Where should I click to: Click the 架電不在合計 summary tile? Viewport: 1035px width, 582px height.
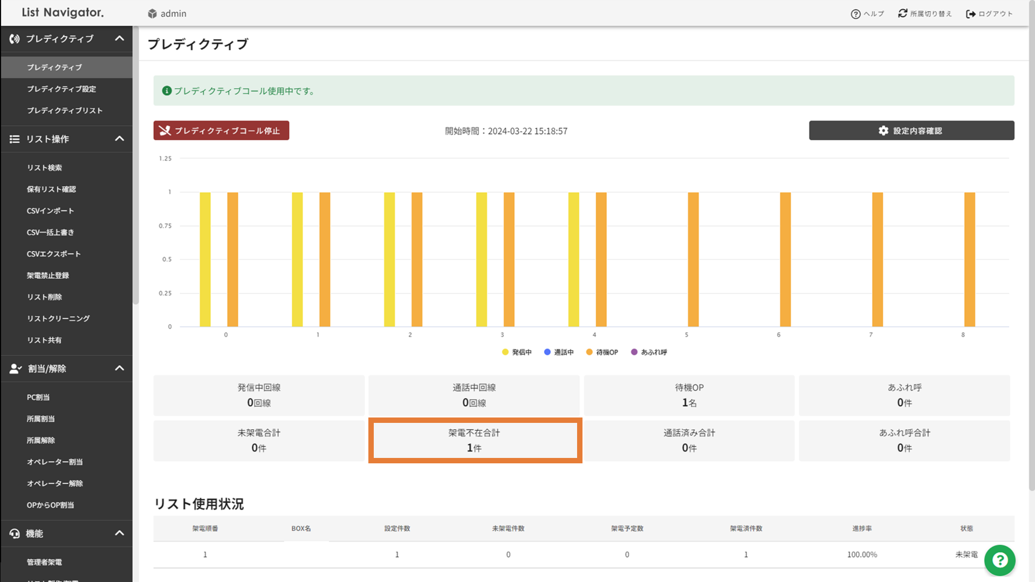pyautogui.click(x=474, y=440)
